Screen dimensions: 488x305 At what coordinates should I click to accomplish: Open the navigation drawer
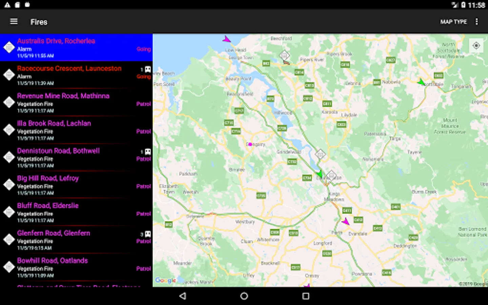point(14,21)
